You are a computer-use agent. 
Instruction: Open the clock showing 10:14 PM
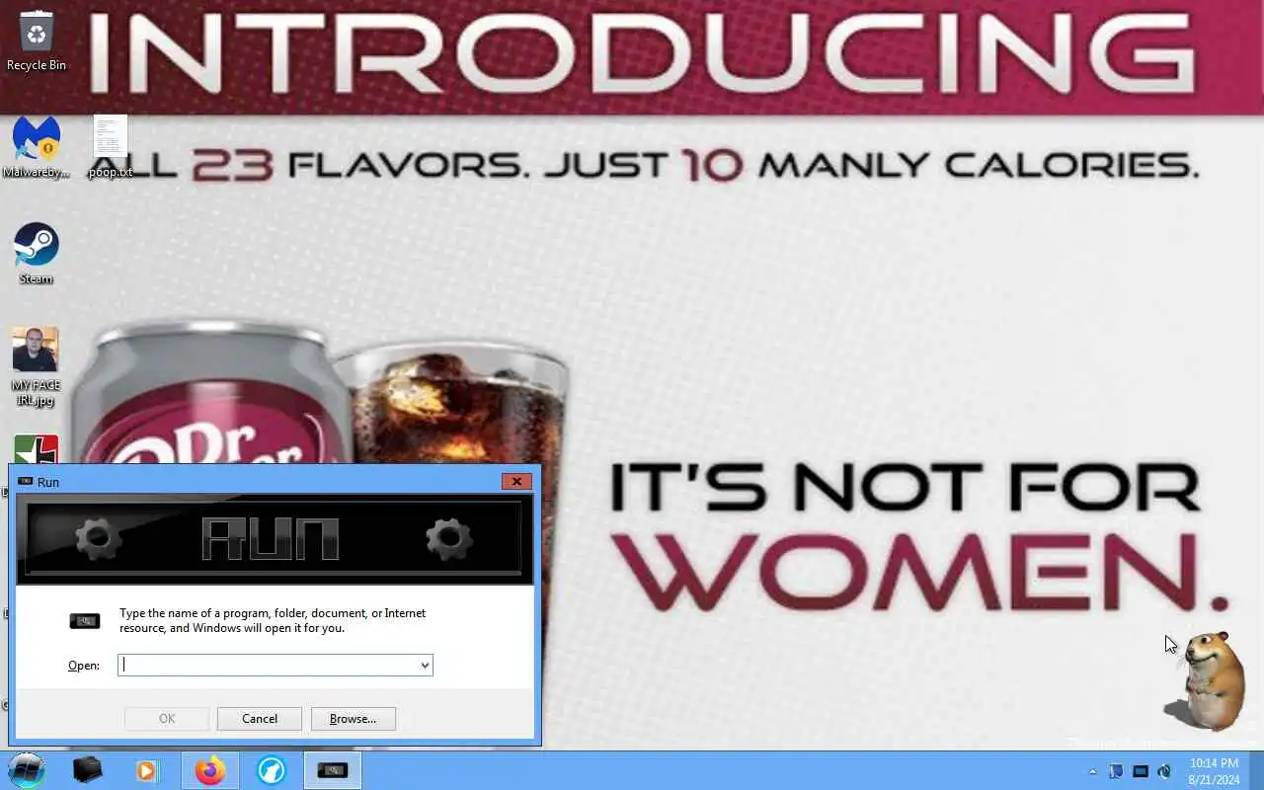coord(1214,771)
